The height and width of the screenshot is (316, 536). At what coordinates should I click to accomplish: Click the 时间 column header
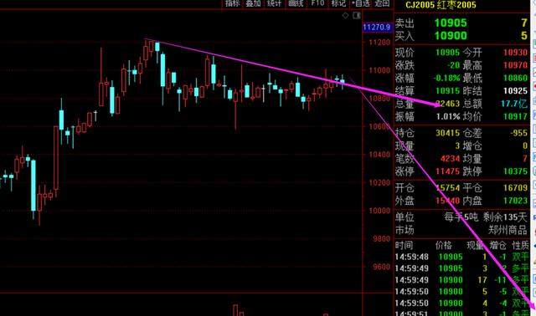[404, 245]
